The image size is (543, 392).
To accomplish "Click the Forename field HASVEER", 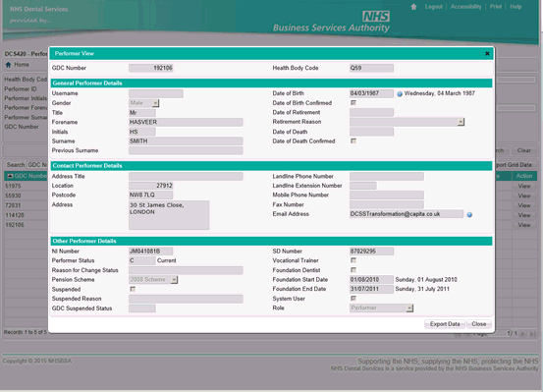I will pyautogui.click(x=186, y=122).
